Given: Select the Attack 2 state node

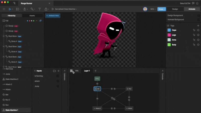Looking at the screenshot, I should pyautogui.click(x=97, y=108).
